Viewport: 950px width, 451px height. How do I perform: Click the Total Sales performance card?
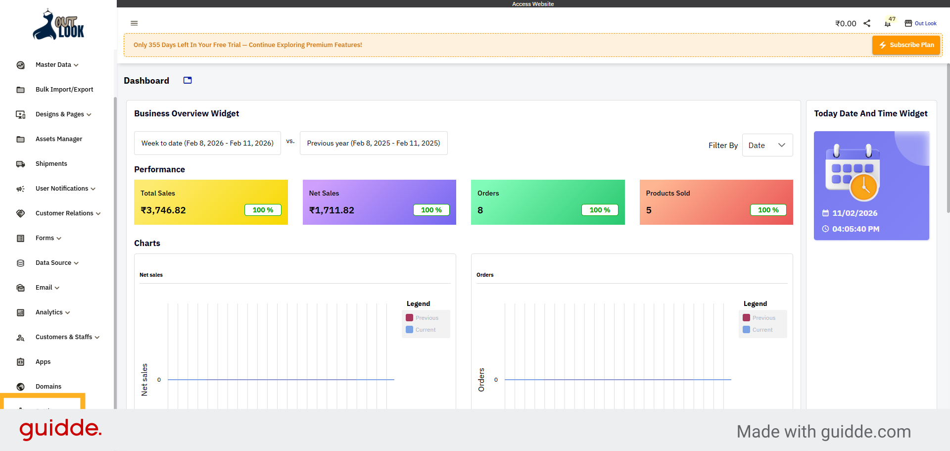point(211,202)
